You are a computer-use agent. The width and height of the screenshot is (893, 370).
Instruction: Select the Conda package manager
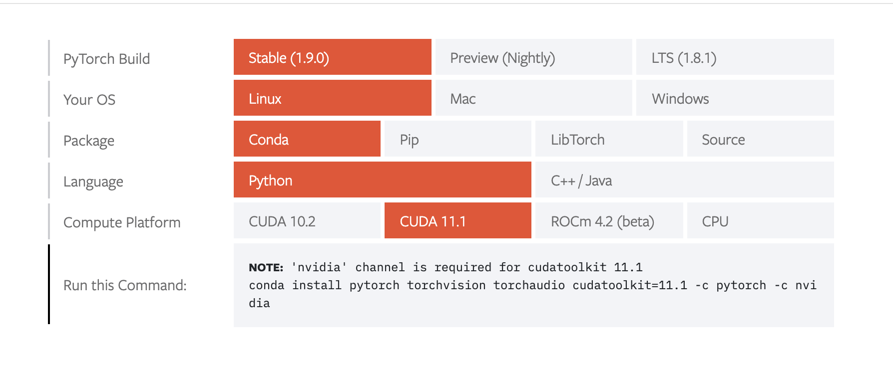pos(307,139)
